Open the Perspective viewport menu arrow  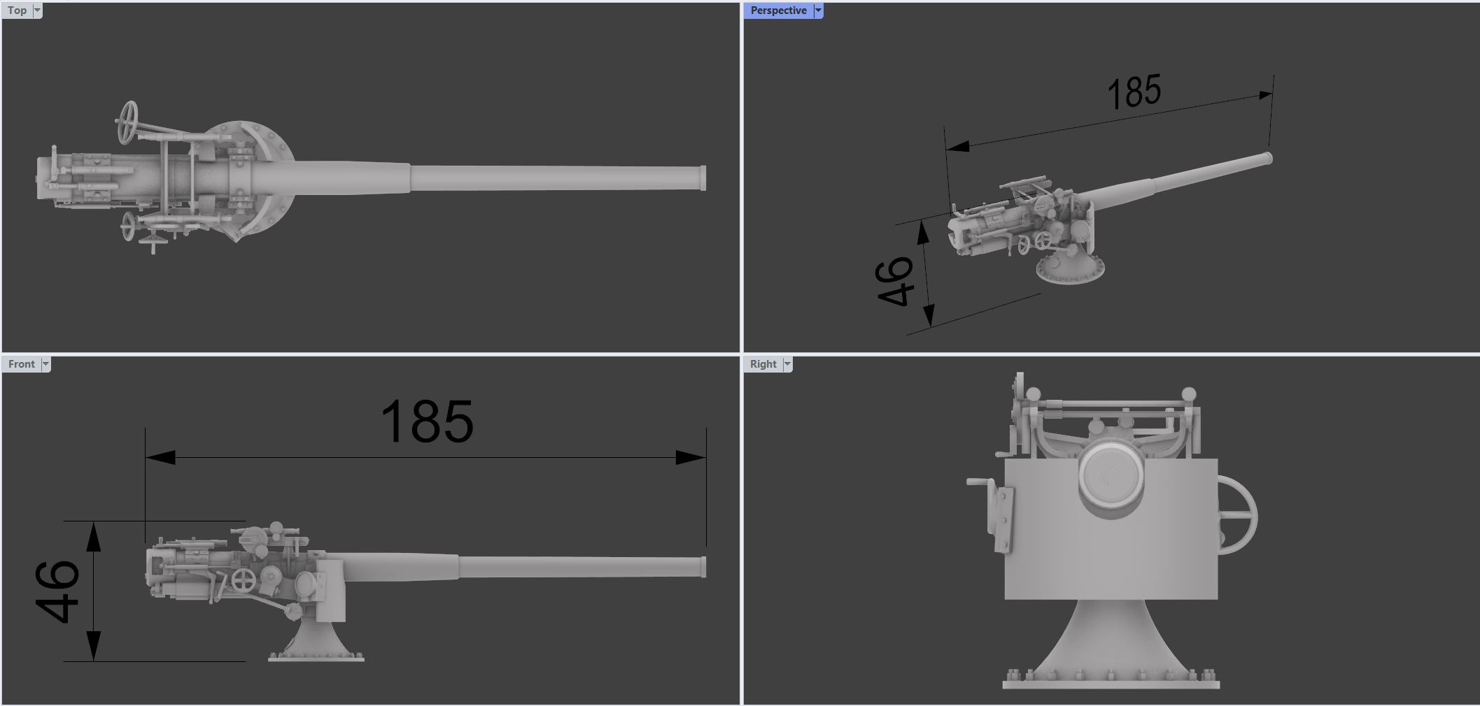click(x=818, y=10)
